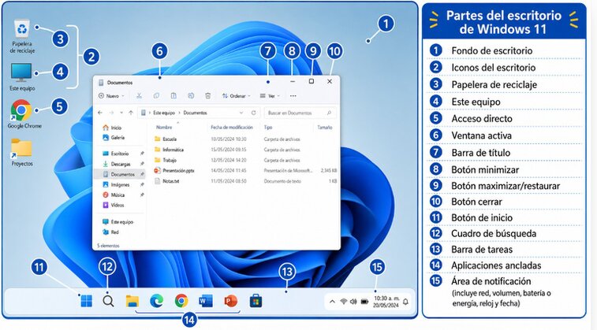Select Este equipo in the Explorer sidebar
Screen dimensions: 597x330
[x=118, y=221]
